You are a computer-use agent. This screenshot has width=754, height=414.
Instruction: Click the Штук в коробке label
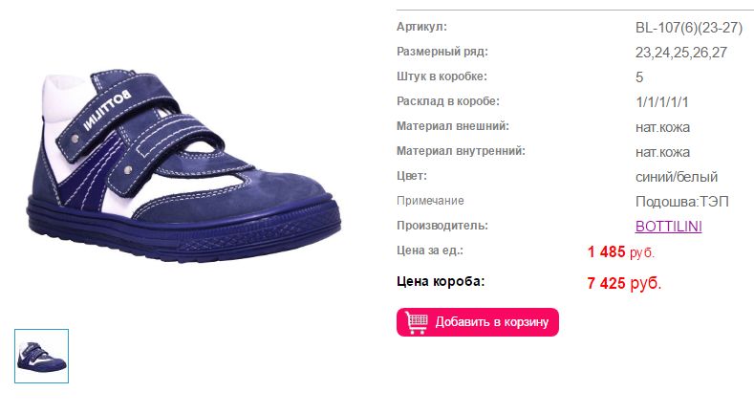pos(442,76)
